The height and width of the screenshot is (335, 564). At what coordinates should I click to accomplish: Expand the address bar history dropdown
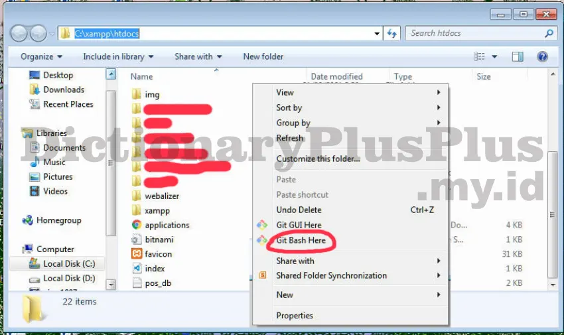[x=377, y=34]
